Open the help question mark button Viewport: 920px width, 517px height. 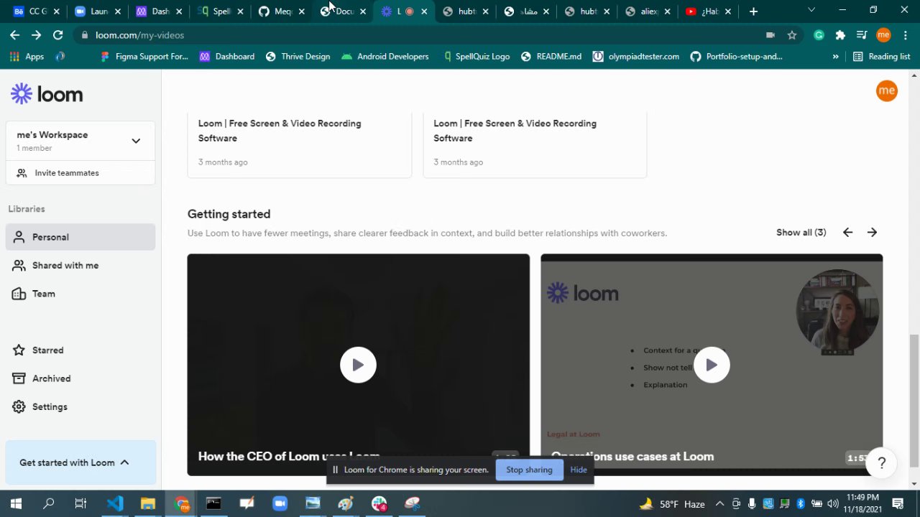click(881, 463)
